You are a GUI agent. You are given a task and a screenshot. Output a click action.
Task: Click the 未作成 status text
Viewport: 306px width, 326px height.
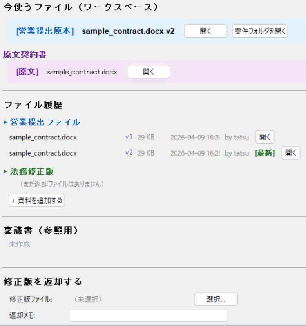click(x=20, y=244)
